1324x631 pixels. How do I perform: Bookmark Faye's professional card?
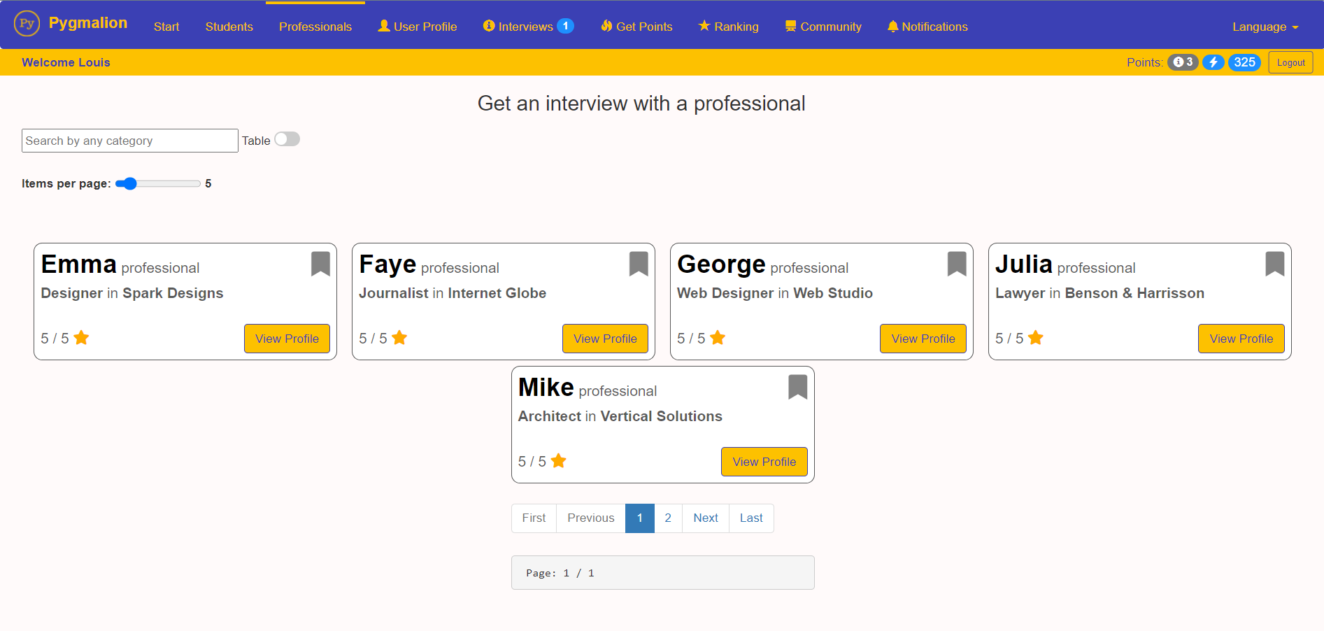click(639, 264)
